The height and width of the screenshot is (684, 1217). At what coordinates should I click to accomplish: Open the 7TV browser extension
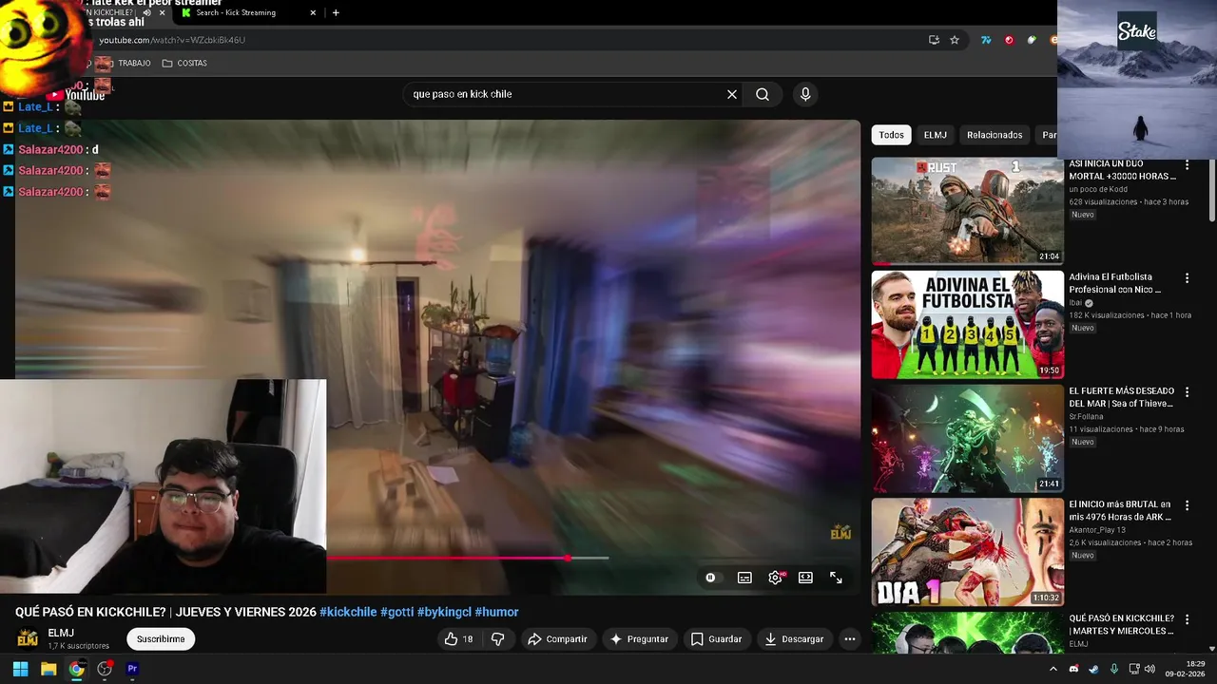(x=986, y=40)
